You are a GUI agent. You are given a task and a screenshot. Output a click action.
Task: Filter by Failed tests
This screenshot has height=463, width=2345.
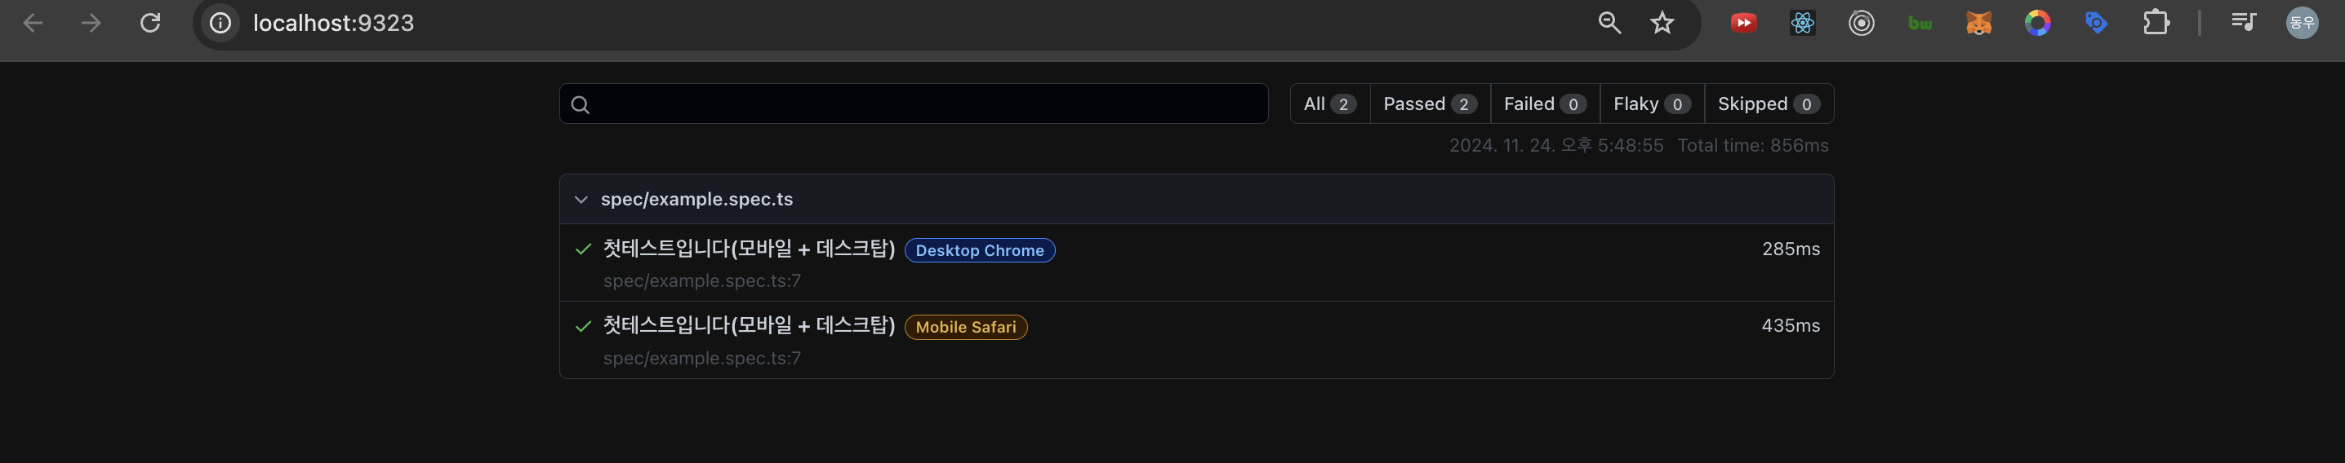tap(1544, 104)
